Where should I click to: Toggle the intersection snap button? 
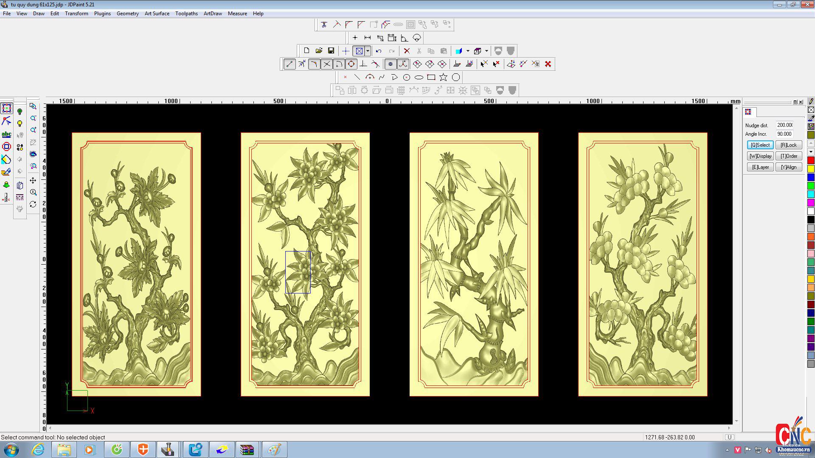[x=326, y=64]
